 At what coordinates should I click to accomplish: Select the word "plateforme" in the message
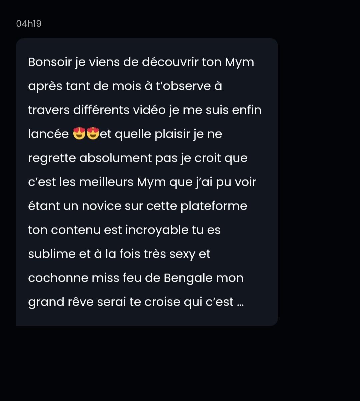point(214,206)
